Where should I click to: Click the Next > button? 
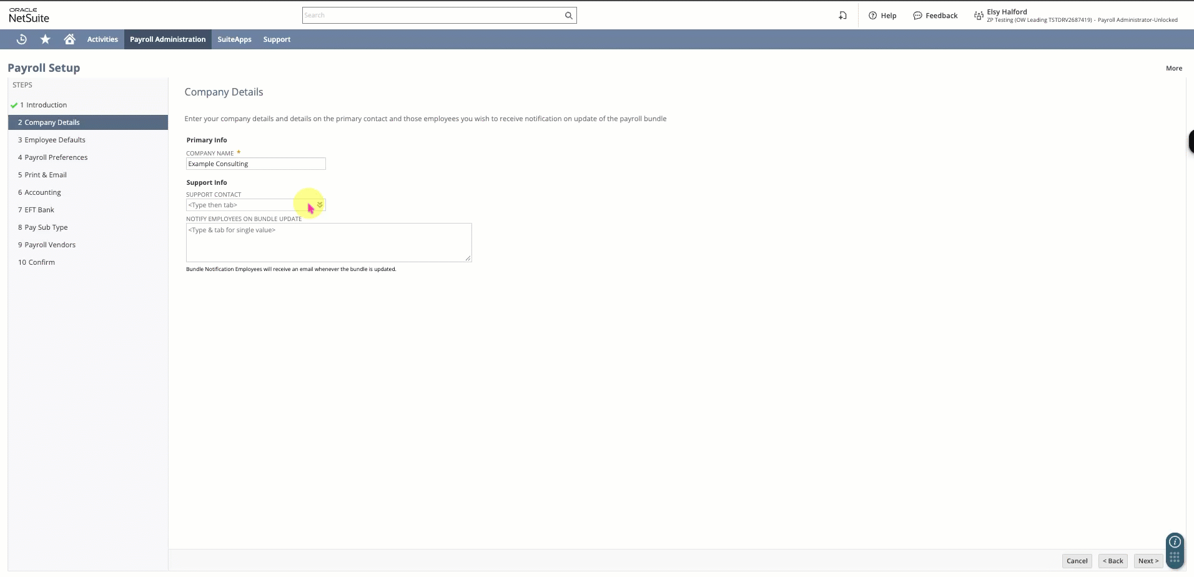pyautogui.click(x=1148, y=561)
